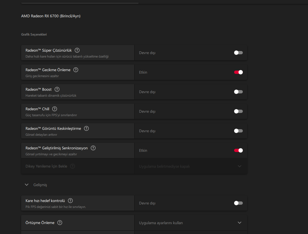Screen dimensions: 308x234
Task: Click the AMD Radeon RX 6700 heading
Action: tap(51, 16)
